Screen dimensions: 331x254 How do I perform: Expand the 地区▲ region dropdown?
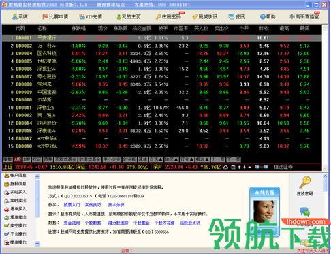[x=172, y=159]
